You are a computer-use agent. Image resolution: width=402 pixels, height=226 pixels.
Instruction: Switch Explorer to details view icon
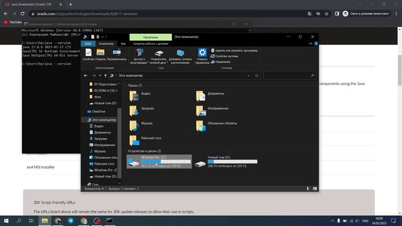click(x=308, y=188)
